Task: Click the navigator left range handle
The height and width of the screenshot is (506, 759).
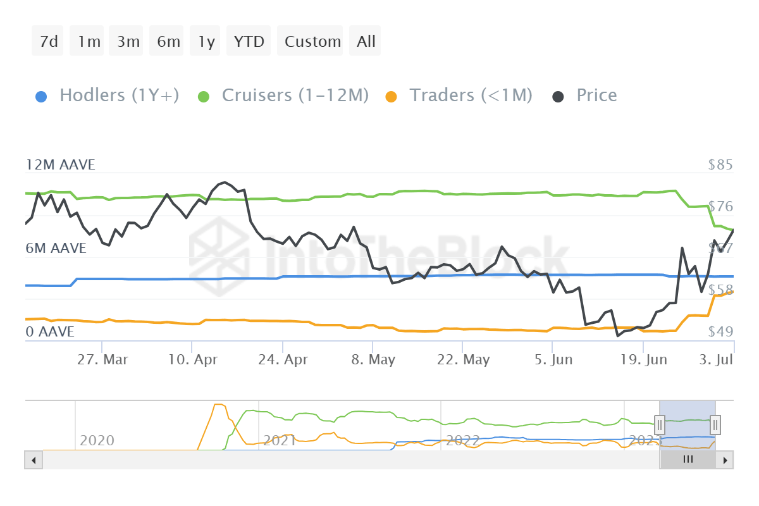Action: tap(660, 424)
